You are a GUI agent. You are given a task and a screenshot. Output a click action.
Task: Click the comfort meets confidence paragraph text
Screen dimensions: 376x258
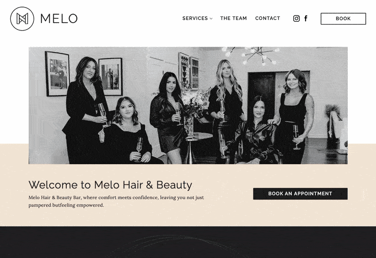pos(116,202)
